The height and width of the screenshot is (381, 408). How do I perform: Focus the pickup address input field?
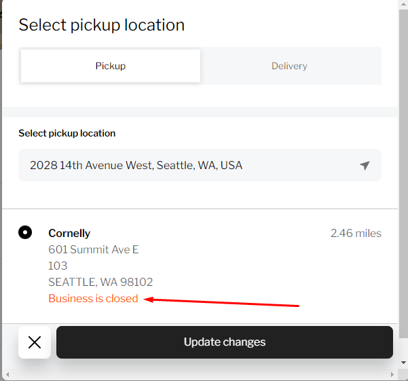[x=190, y=165]
